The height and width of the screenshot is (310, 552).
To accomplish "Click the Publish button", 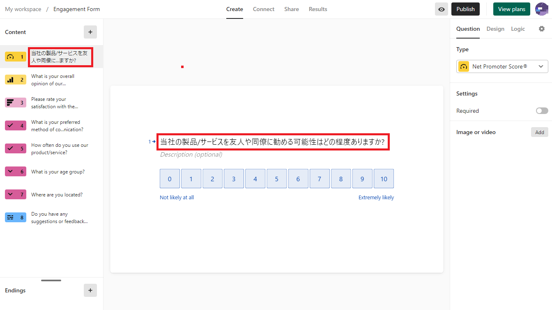I will [x=465, y=9].
